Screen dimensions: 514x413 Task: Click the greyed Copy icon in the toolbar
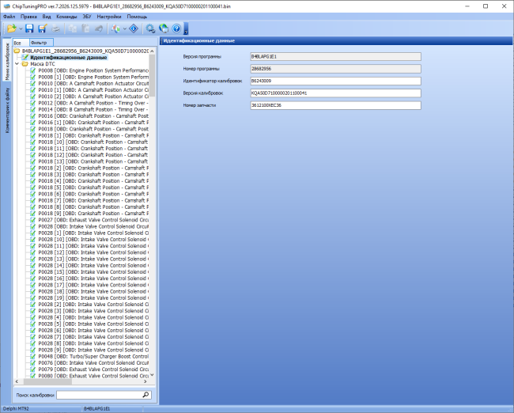[x=73, y=28]
